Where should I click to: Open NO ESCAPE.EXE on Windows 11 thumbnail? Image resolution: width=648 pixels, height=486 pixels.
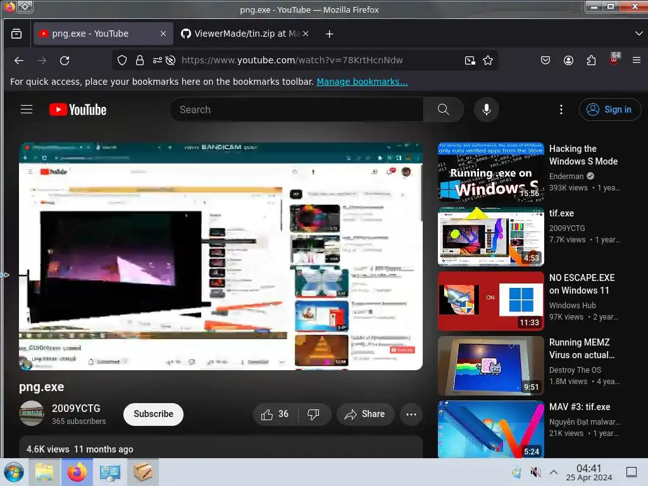490,301
